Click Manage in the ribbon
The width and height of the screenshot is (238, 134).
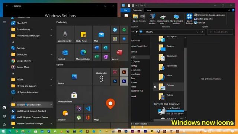pyautogui.click(x=199, y=23)
